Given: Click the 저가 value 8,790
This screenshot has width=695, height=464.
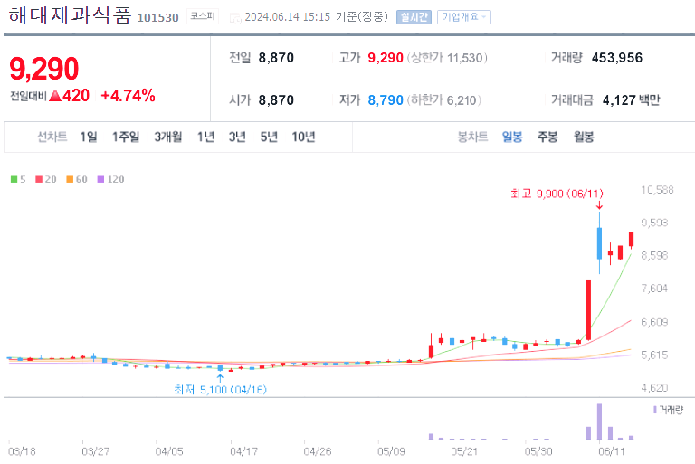Looking at the screenshot, I should pyautogui.click(x=386, y=100).
